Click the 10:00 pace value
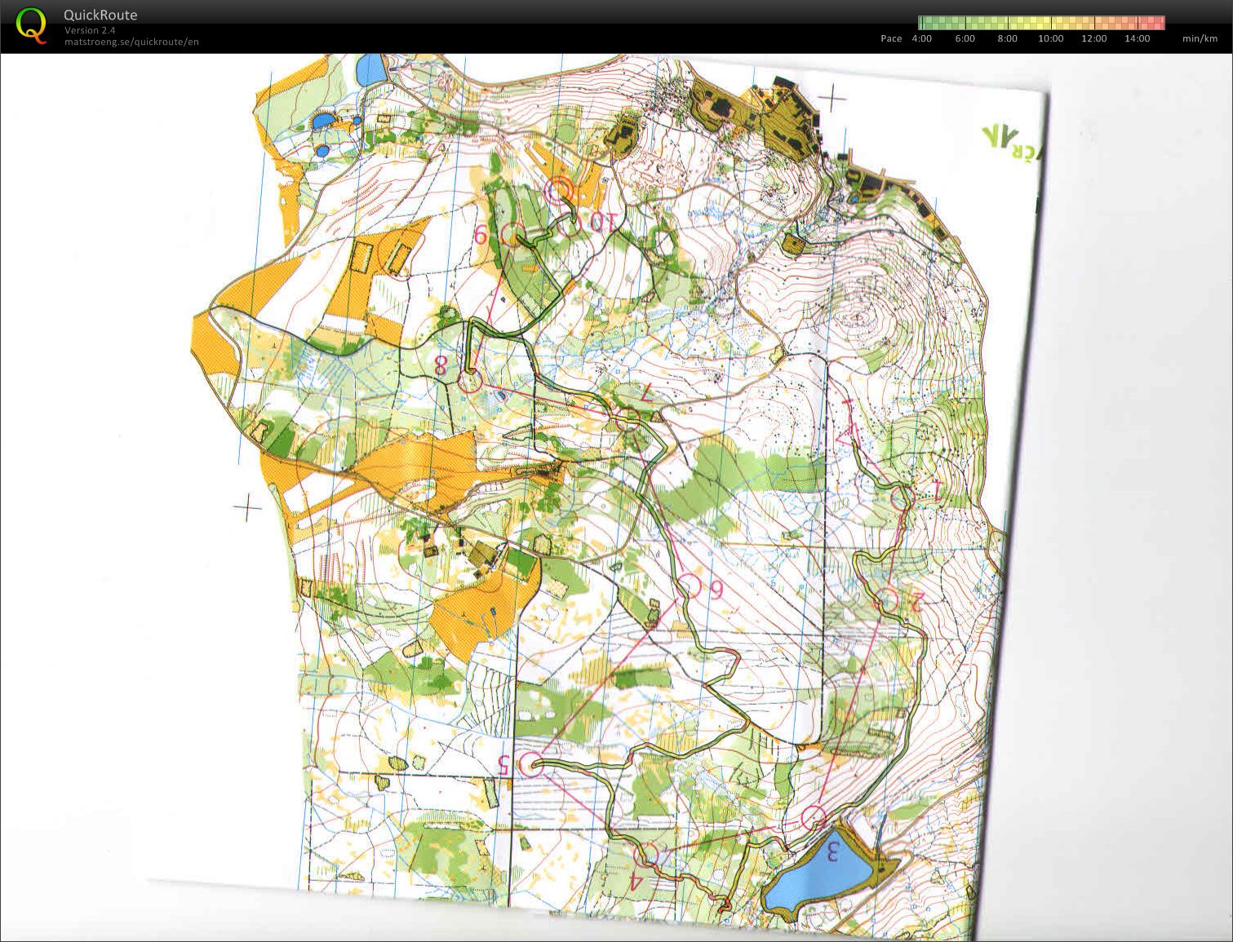Viewport: 1233px width, 942px height. (x=1051, y=38)
